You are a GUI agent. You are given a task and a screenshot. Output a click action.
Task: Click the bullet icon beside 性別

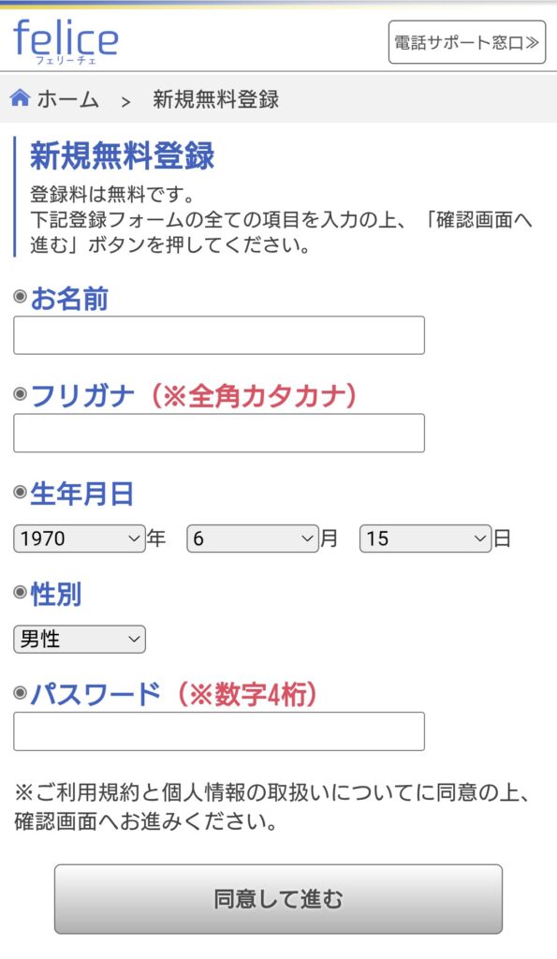point(20,594)
